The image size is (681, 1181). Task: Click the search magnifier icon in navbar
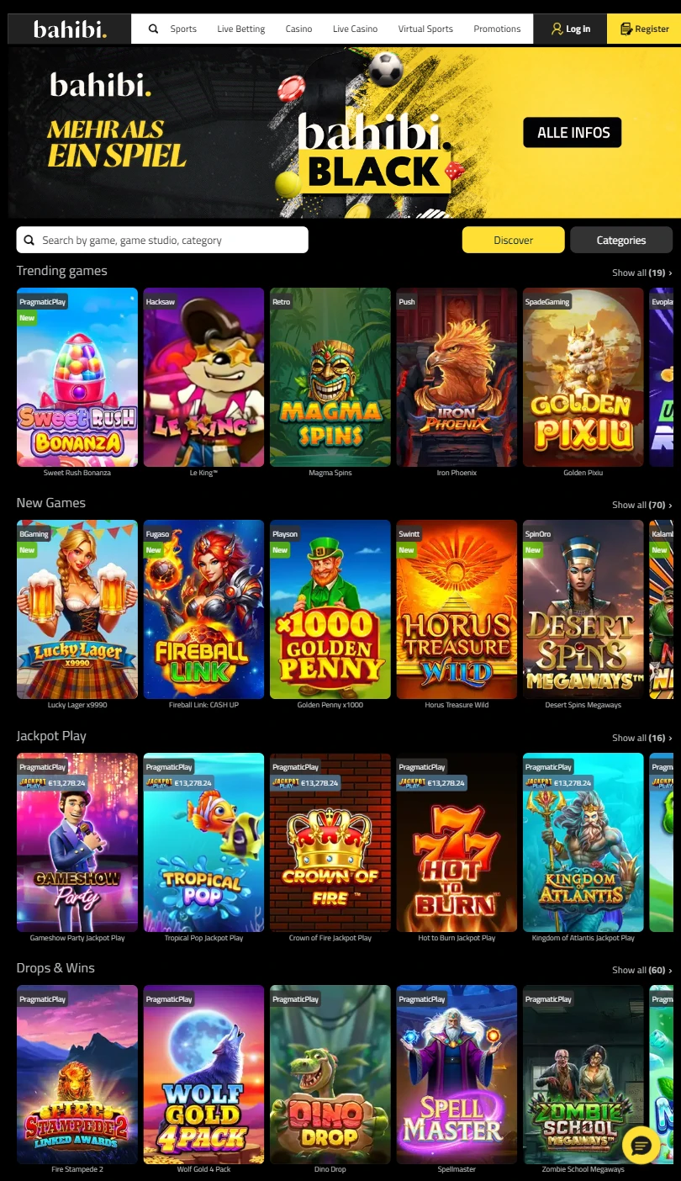tap(153, 29)
